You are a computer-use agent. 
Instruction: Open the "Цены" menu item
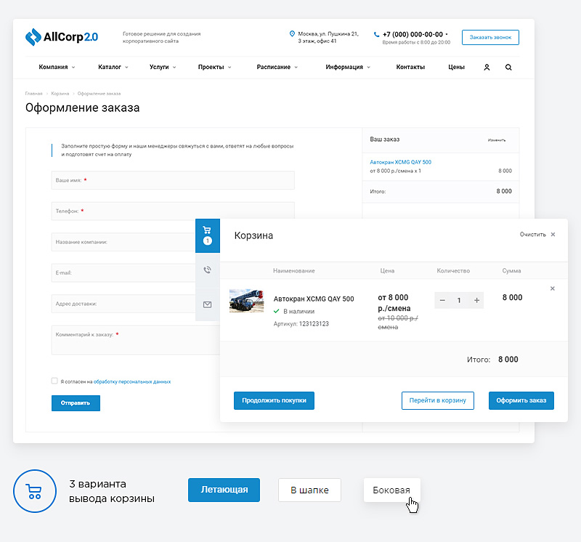click(x=455, y=66)
